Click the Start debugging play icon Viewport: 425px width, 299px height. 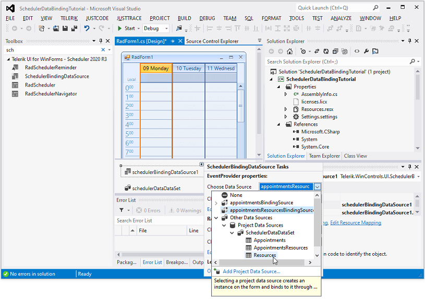(119, 29)
